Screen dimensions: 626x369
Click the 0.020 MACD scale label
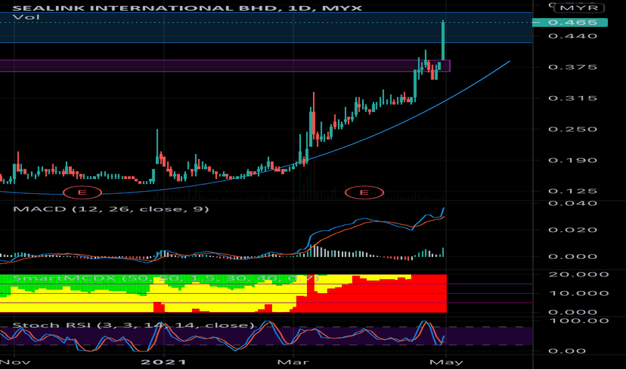[572, 229]
